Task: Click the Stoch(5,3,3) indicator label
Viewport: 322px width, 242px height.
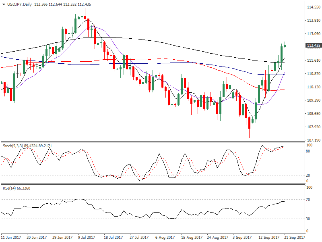Action: (17, 145)
